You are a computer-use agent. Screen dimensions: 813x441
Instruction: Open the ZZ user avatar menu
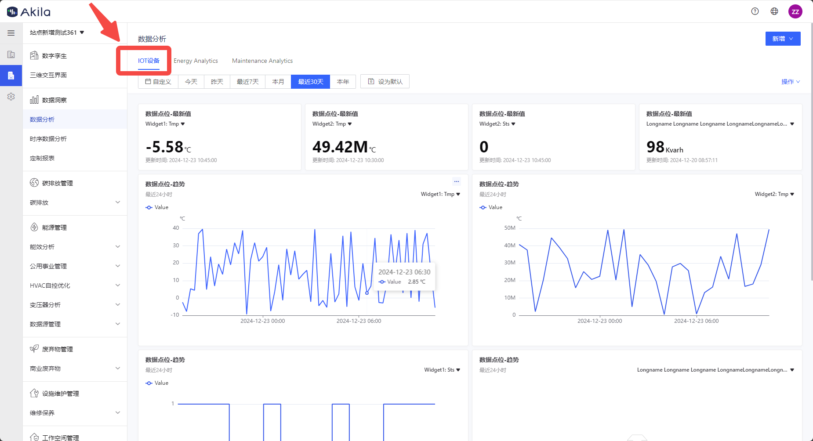795,11
